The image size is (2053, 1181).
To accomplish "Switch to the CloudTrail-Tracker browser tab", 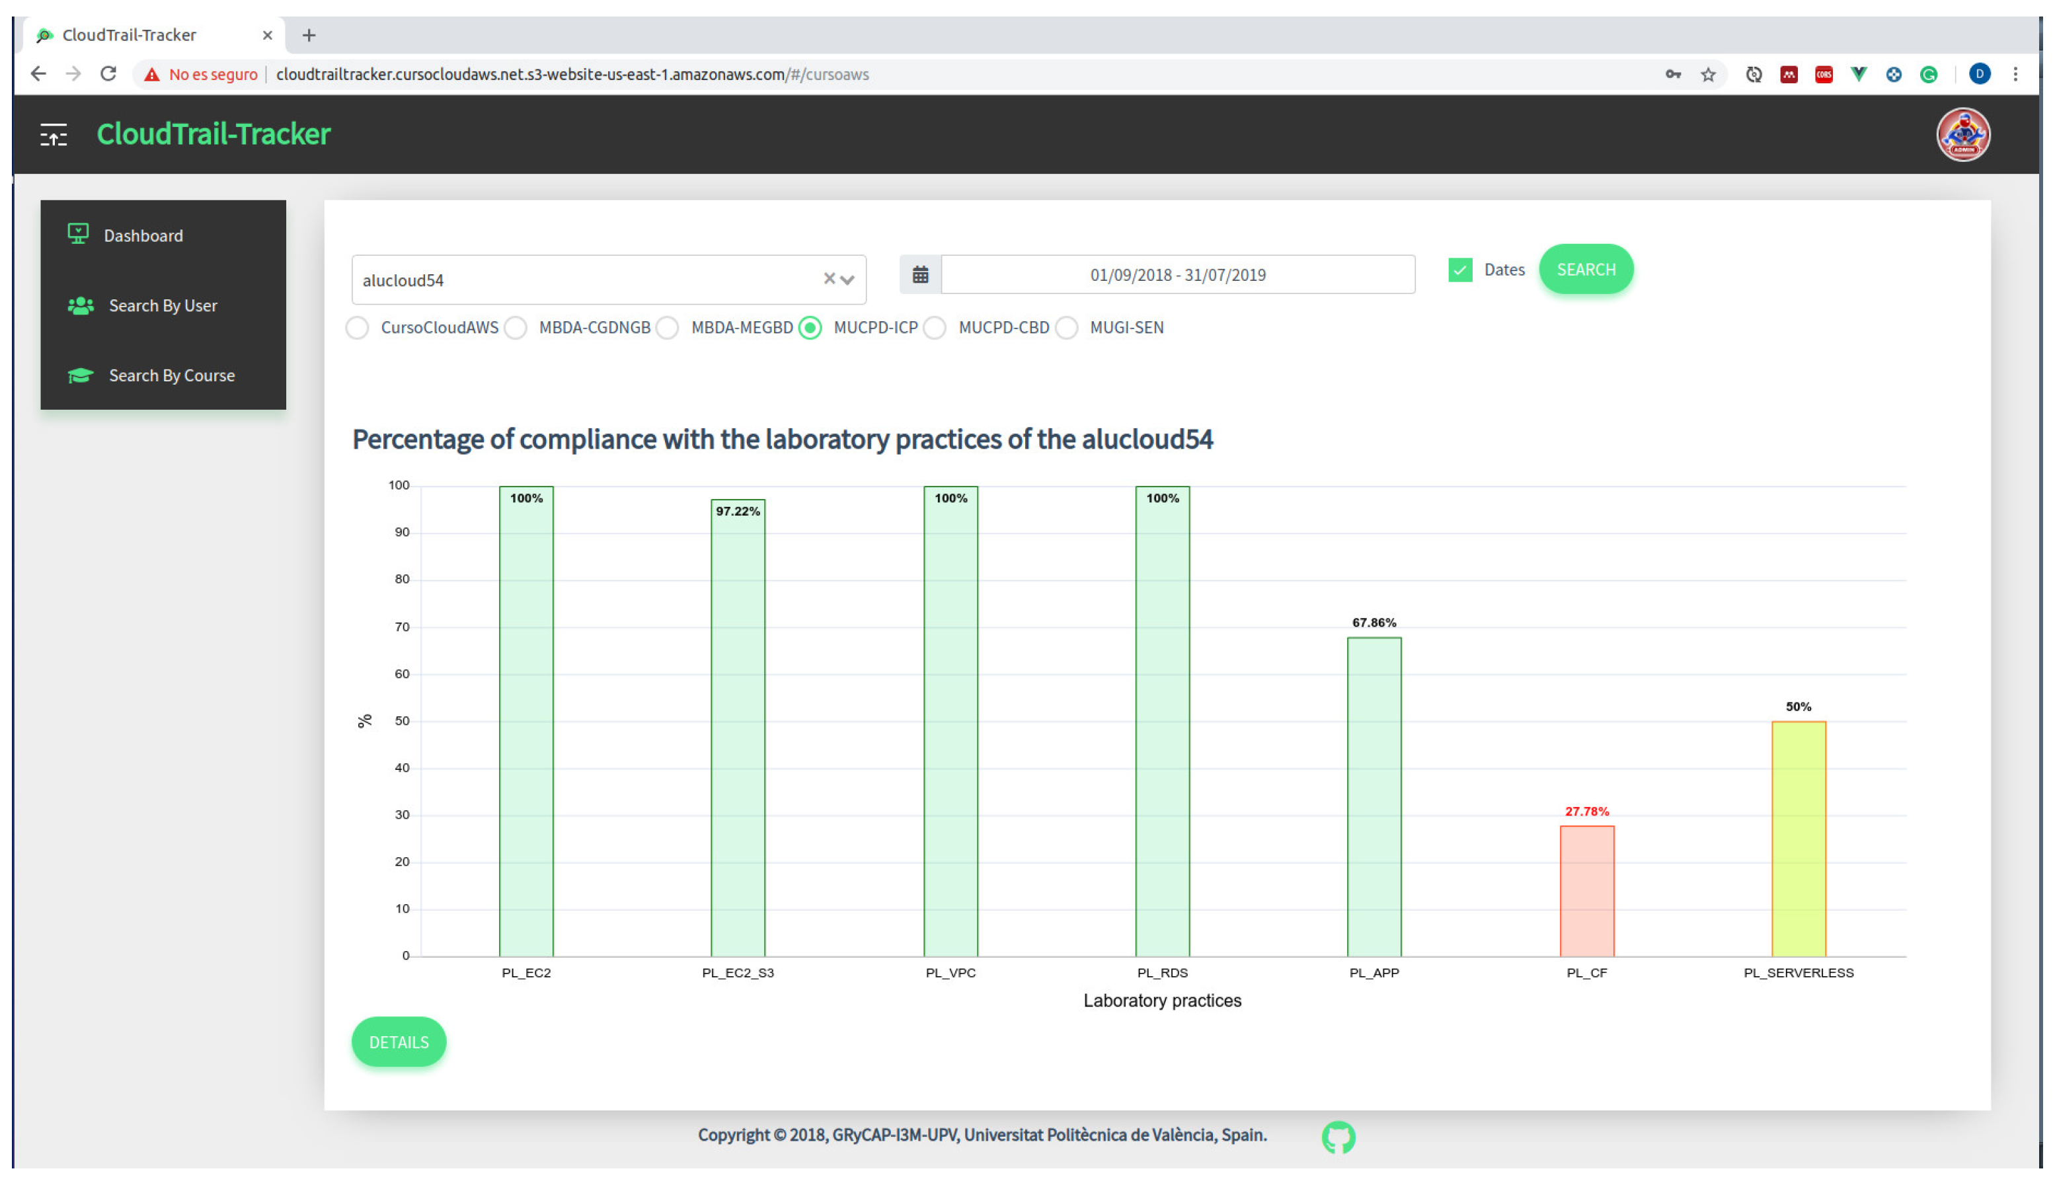I will (x=154, y=35).
